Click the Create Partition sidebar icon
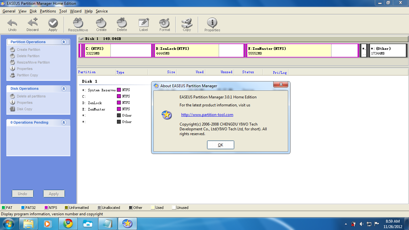Image resolution: width=409 pixels, height=230 pixels. coord(12,50)
